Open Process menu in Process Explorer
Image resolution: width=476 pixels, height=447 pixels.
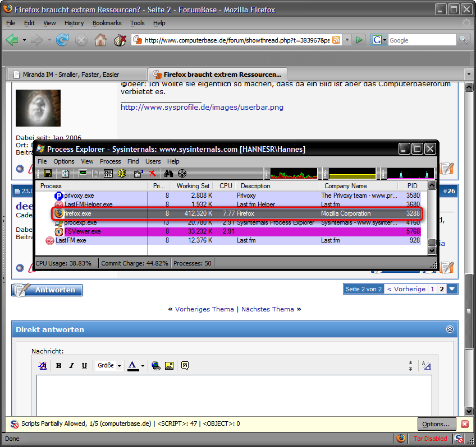(x=110, y=161)
